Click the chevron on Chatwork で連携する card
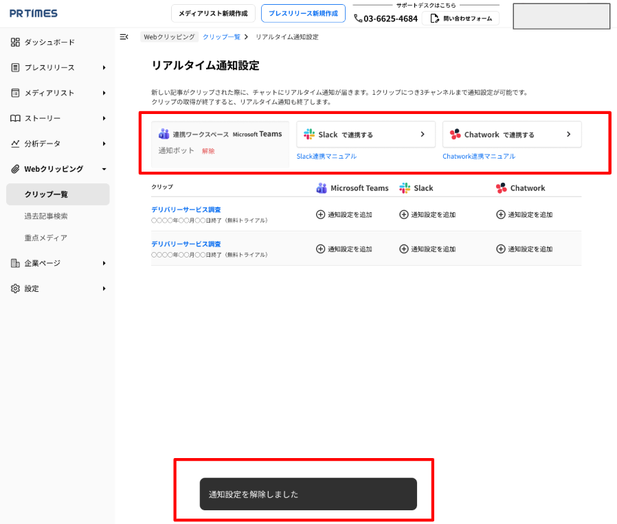 [569, 134]
